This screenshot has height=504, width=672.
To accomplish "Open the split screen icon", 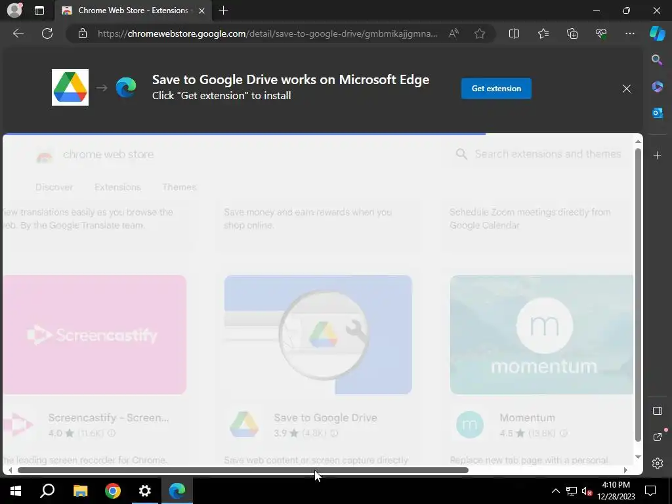I will [514, 33].
